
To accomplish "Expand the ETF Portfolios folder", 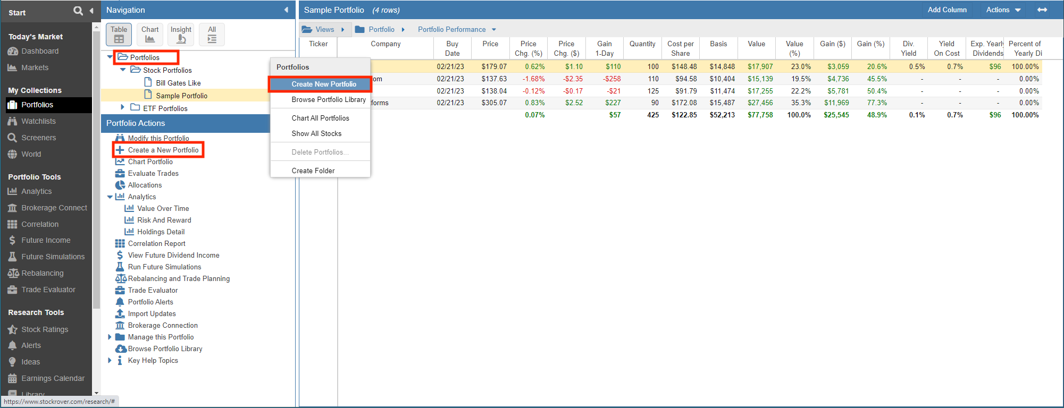I will [123, 108].
